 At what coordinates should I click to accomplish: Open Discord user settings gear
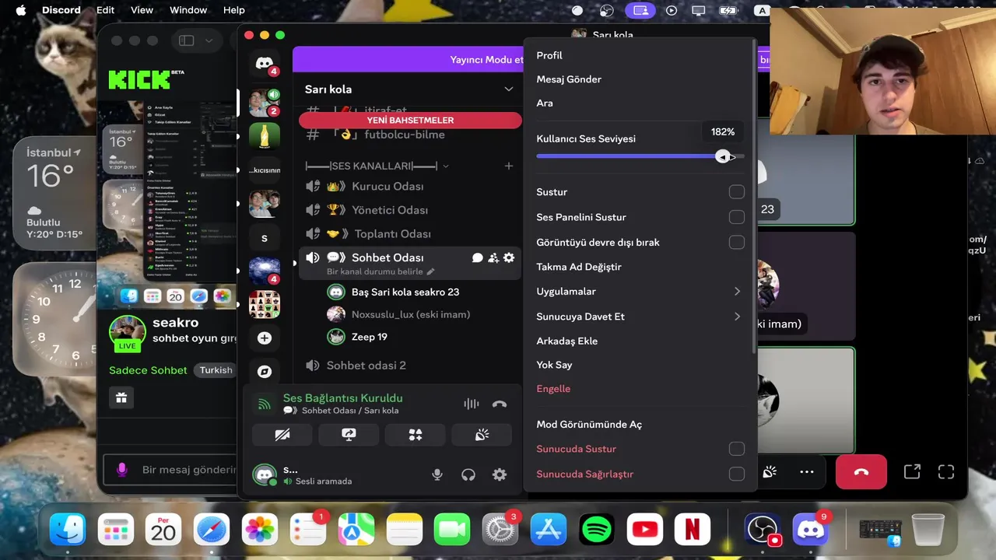pos(500,474)
